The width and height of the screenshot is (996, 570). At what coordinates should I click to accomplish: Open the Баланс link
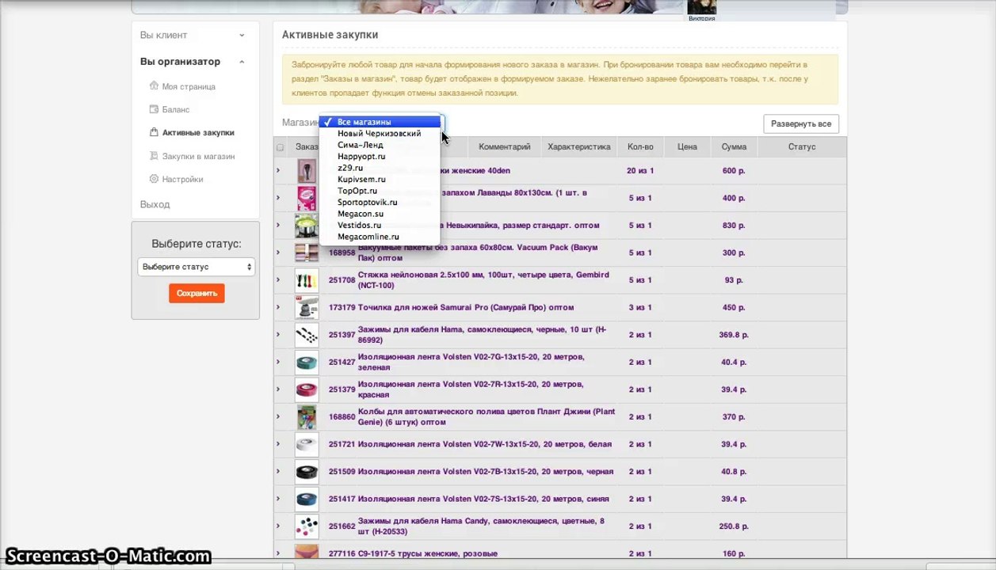point(176,109)
